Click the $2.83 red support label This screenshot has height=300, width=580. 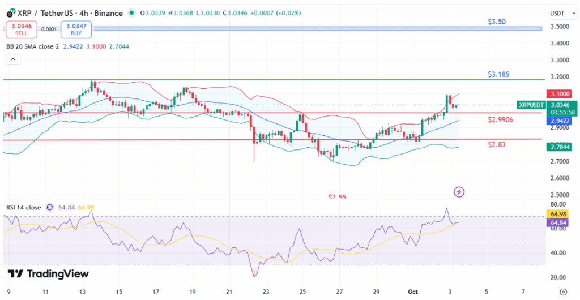[496, 145]
